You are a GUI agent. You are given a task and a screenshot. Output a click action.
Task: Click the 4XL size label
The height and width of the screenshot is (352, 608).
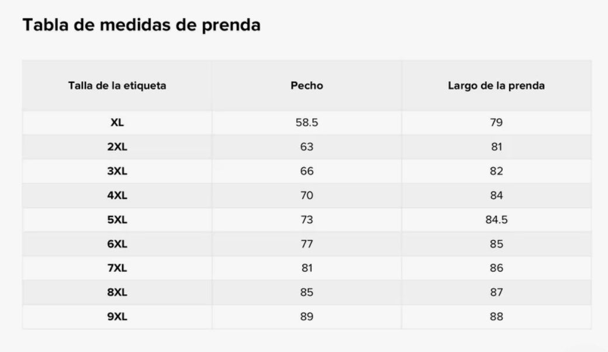point(117,195)
